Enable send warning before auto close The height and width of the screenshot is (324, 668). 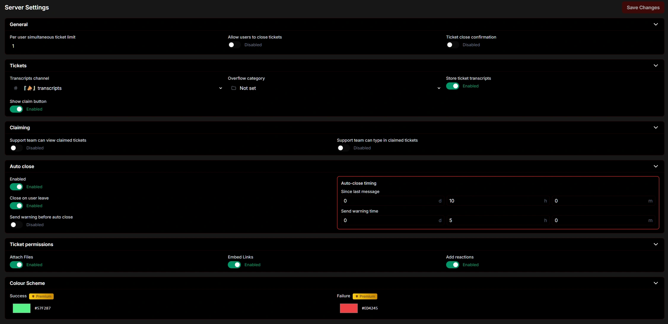point(16,225)
